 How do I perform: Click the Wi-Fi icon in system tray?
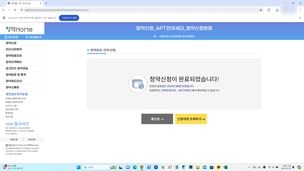tap(269, 167)
